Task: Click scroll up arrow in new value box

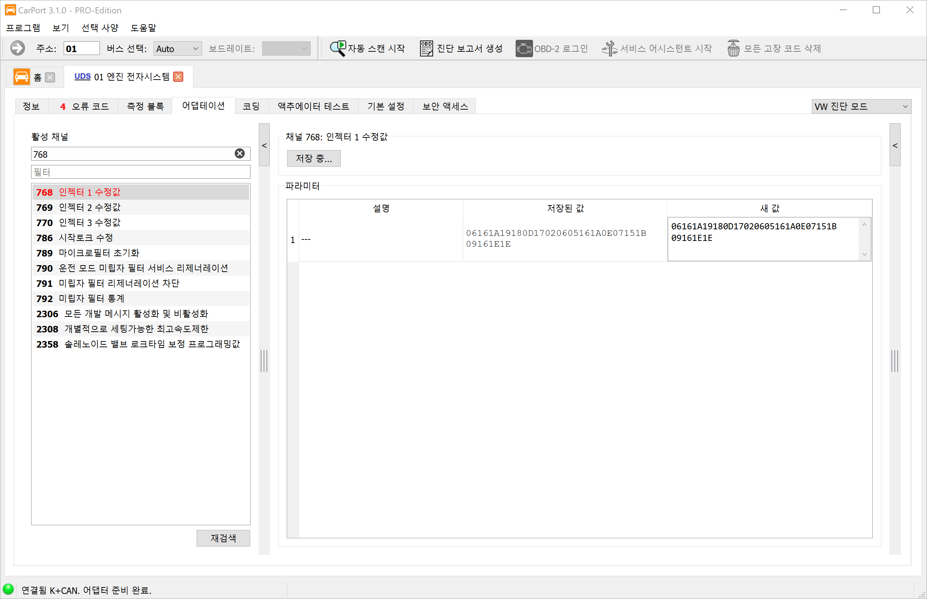Action: 864,224
